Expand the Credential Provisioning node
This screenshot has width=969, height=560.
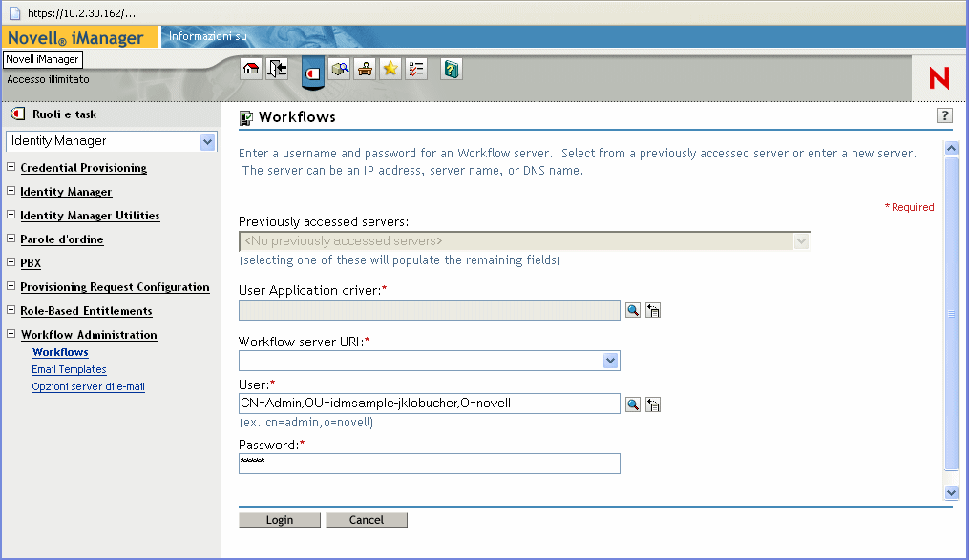pyautogui.click(x=11, y=167)
